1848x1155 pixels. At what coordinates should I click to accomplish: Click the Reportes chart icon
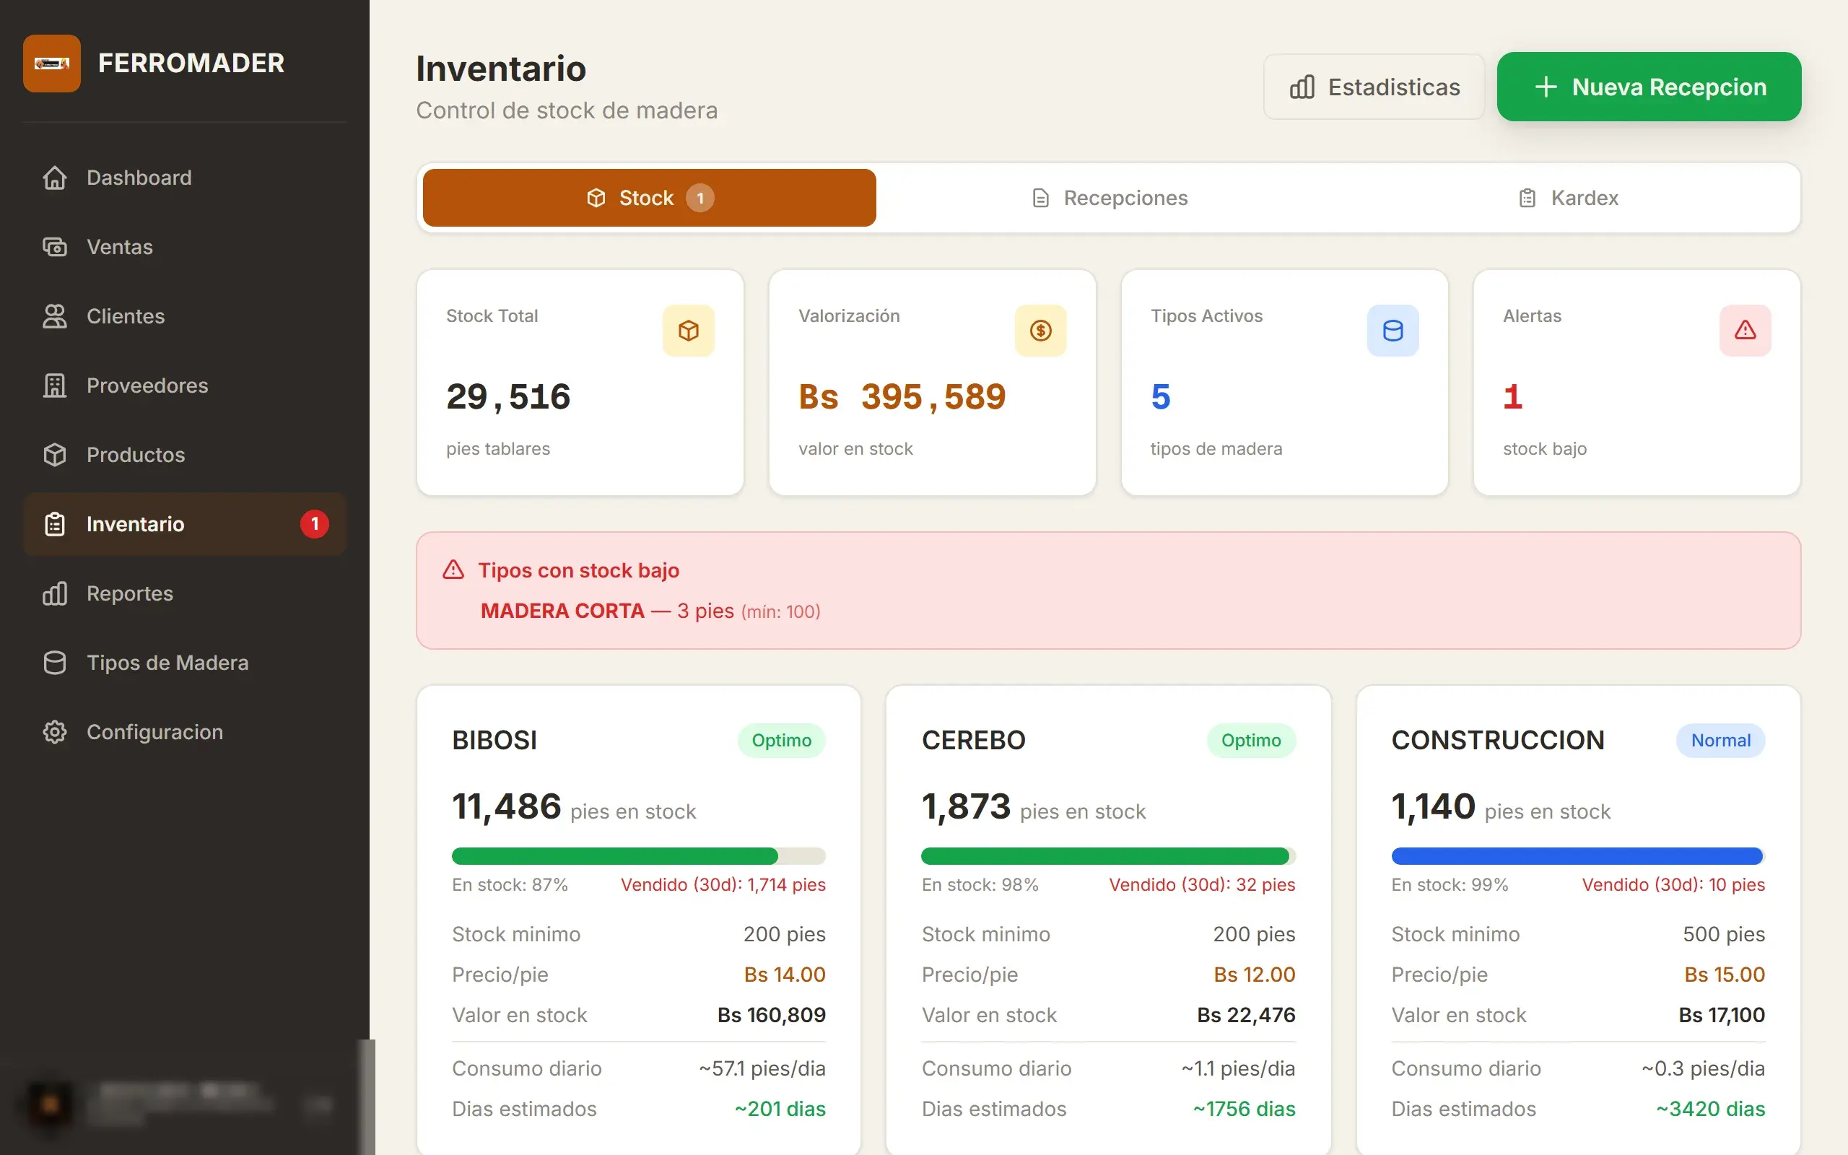(x=54, y=593)
